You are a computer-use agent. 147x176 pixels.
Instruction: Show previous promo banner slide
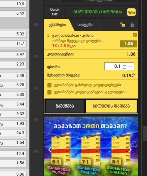click(50, 150)
